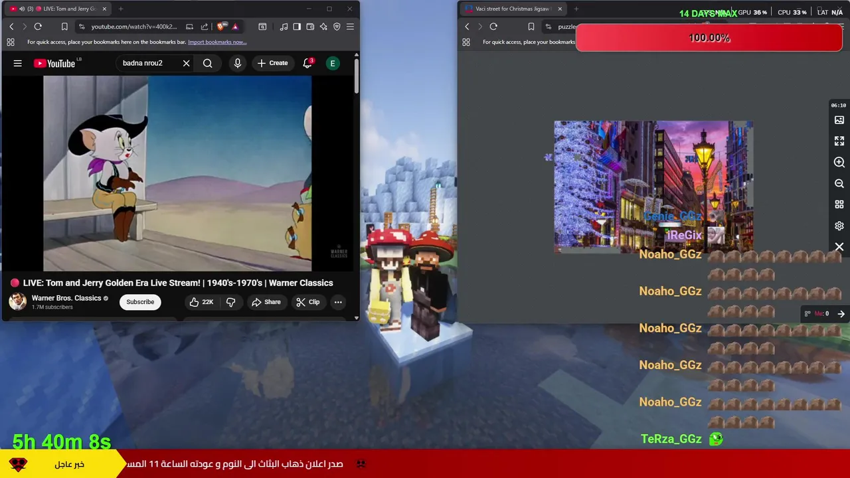Go back in the YouTube browser window
This screenshot has height=478, width=850.
11,27
